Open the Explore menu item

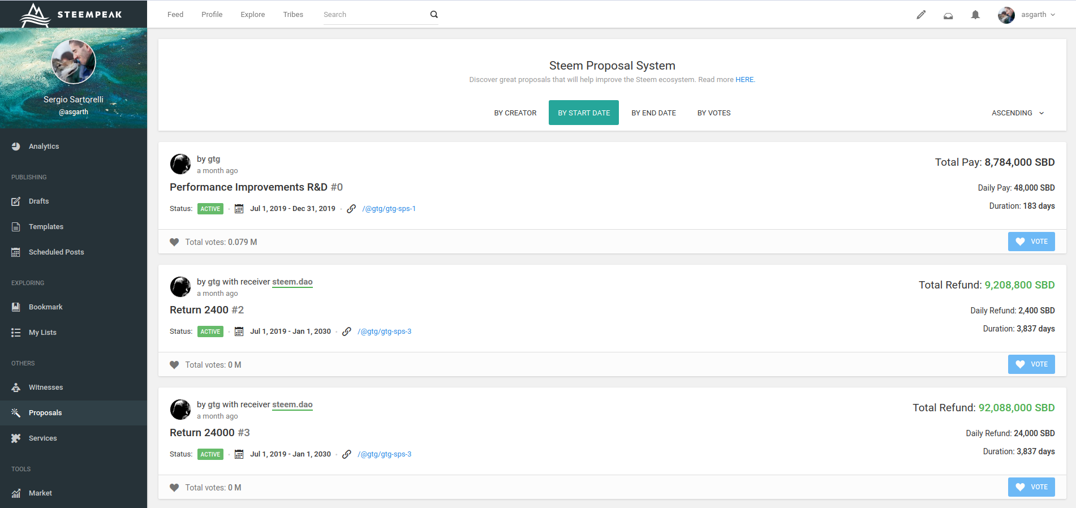pyautogui.click(x=252, y=15)
